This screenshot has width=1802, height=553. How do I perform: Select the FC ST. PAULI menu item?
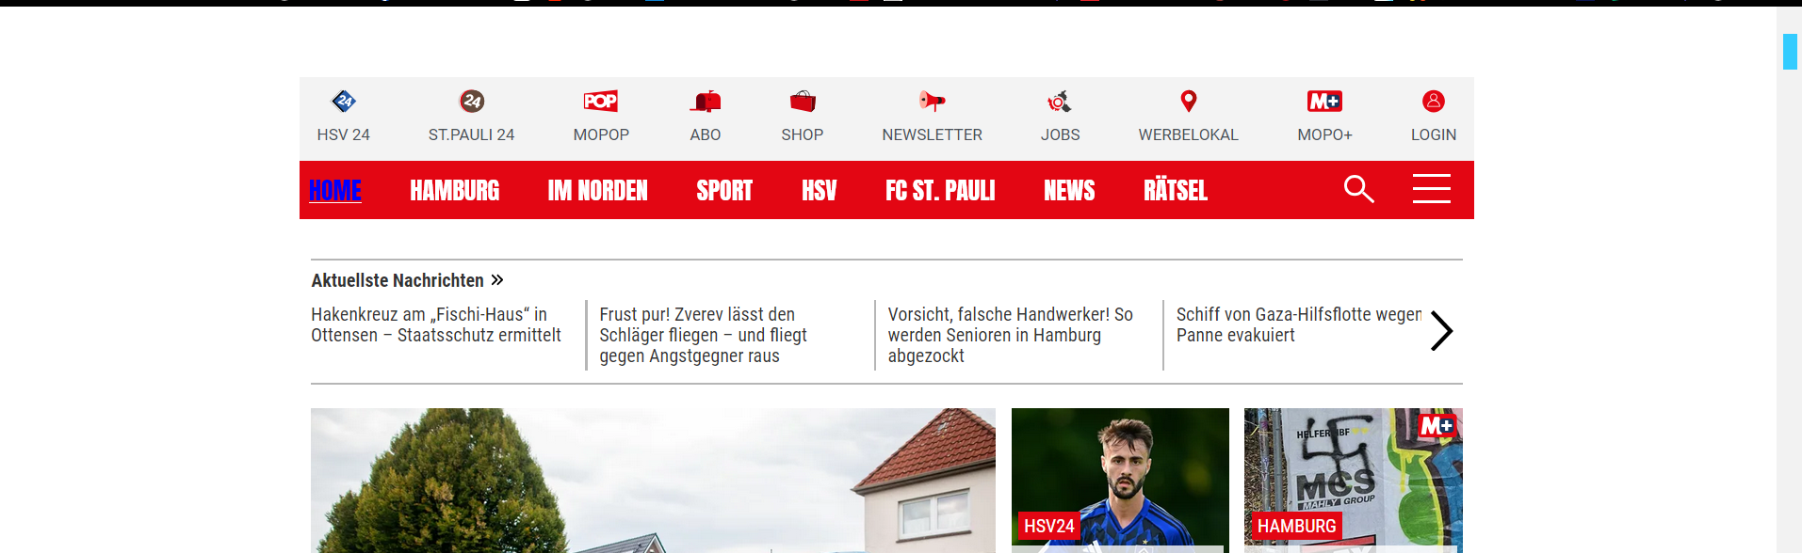point(940,191)
